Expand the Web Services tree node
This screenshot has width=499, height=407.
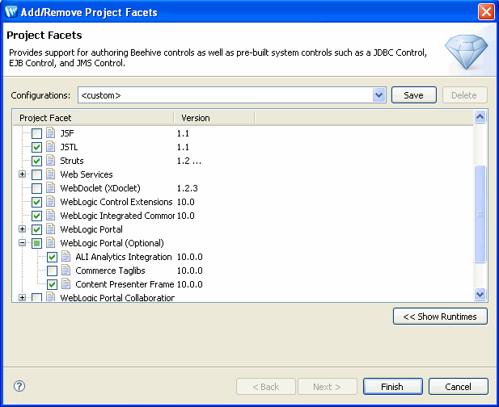click(22, 174)
